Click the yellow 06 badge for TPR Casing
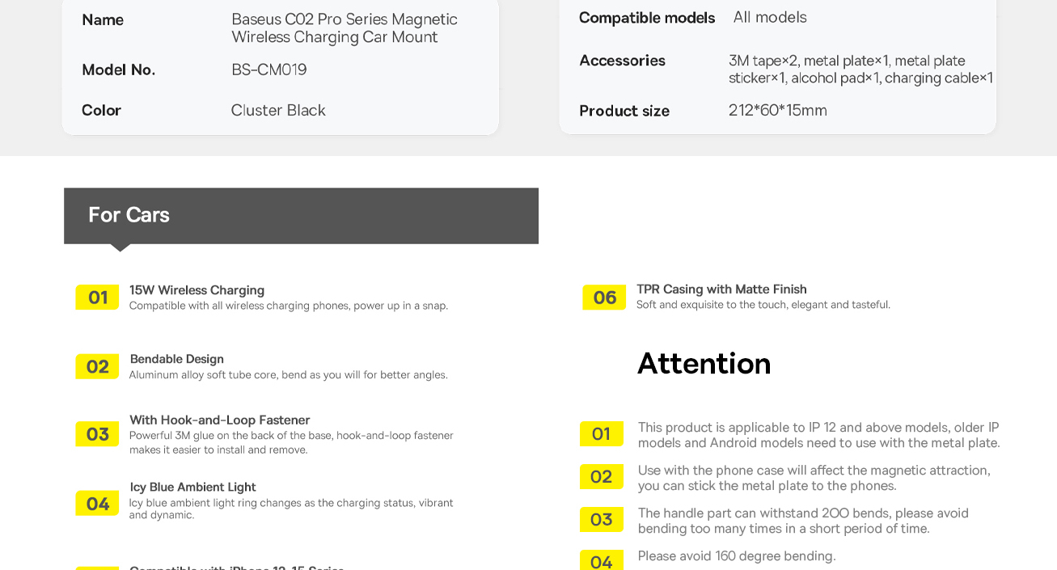The height and width of the screenshot is (570, 1057). pos(604,298)
